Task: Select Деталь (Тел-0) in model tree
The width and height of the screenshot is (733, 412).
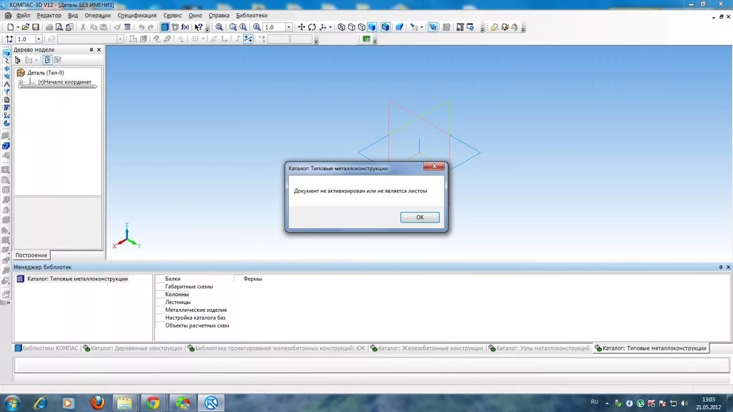Action: [x=45, y=73]
